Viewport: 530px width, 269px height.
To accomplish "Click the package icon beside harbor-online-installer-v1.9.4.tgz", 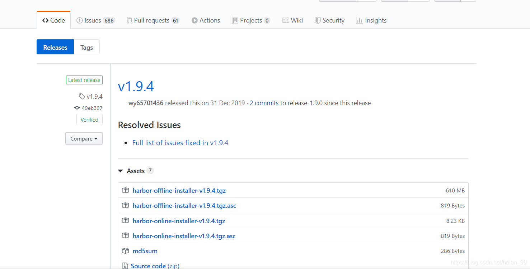I will 125,221.
